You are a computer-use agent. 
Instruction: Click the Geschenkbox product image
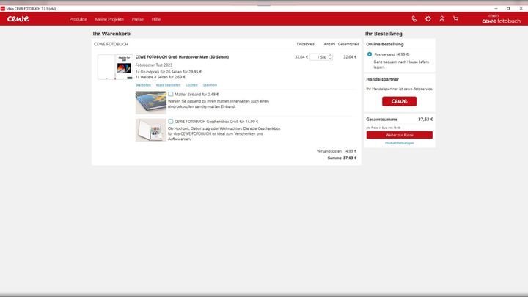coord(151,130)
